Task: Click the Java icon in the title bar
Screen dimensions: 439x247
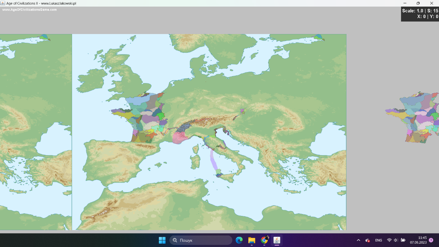Action: (x=3, y=3)
